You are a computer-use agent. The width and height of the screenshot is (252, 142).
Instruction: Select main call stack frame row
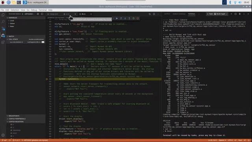pos(26,42)
